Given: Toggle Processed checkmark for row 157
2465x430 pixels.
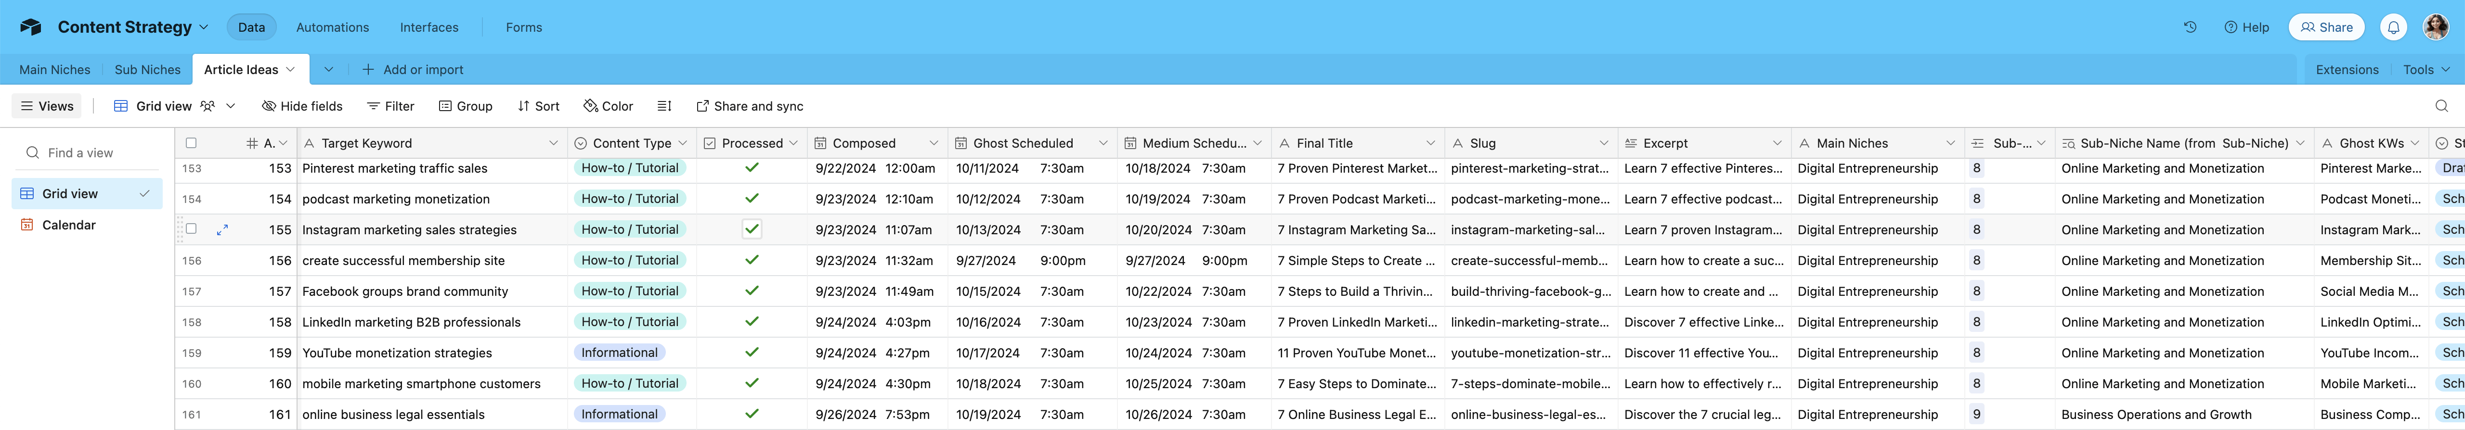Looking at the screenshot, I should [752, 291].
